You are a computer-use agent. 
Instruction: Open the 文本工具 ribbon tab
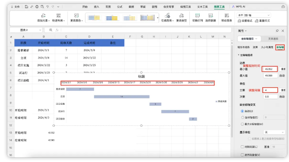[x=202, y=6]
